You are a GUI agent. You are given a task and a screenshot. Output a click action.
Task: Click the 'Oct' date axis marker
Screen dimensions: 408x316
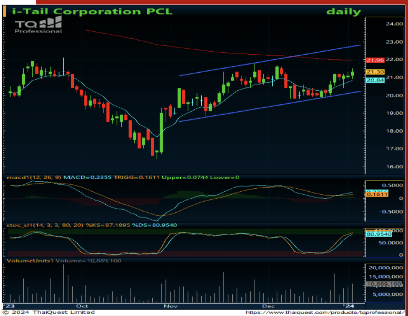82,306
